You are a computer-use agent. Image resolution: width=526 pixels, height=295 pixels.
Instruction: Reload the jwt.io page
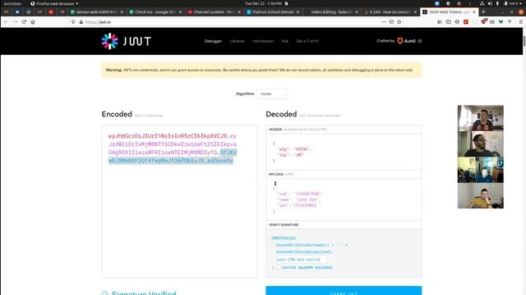click(24, 22)
